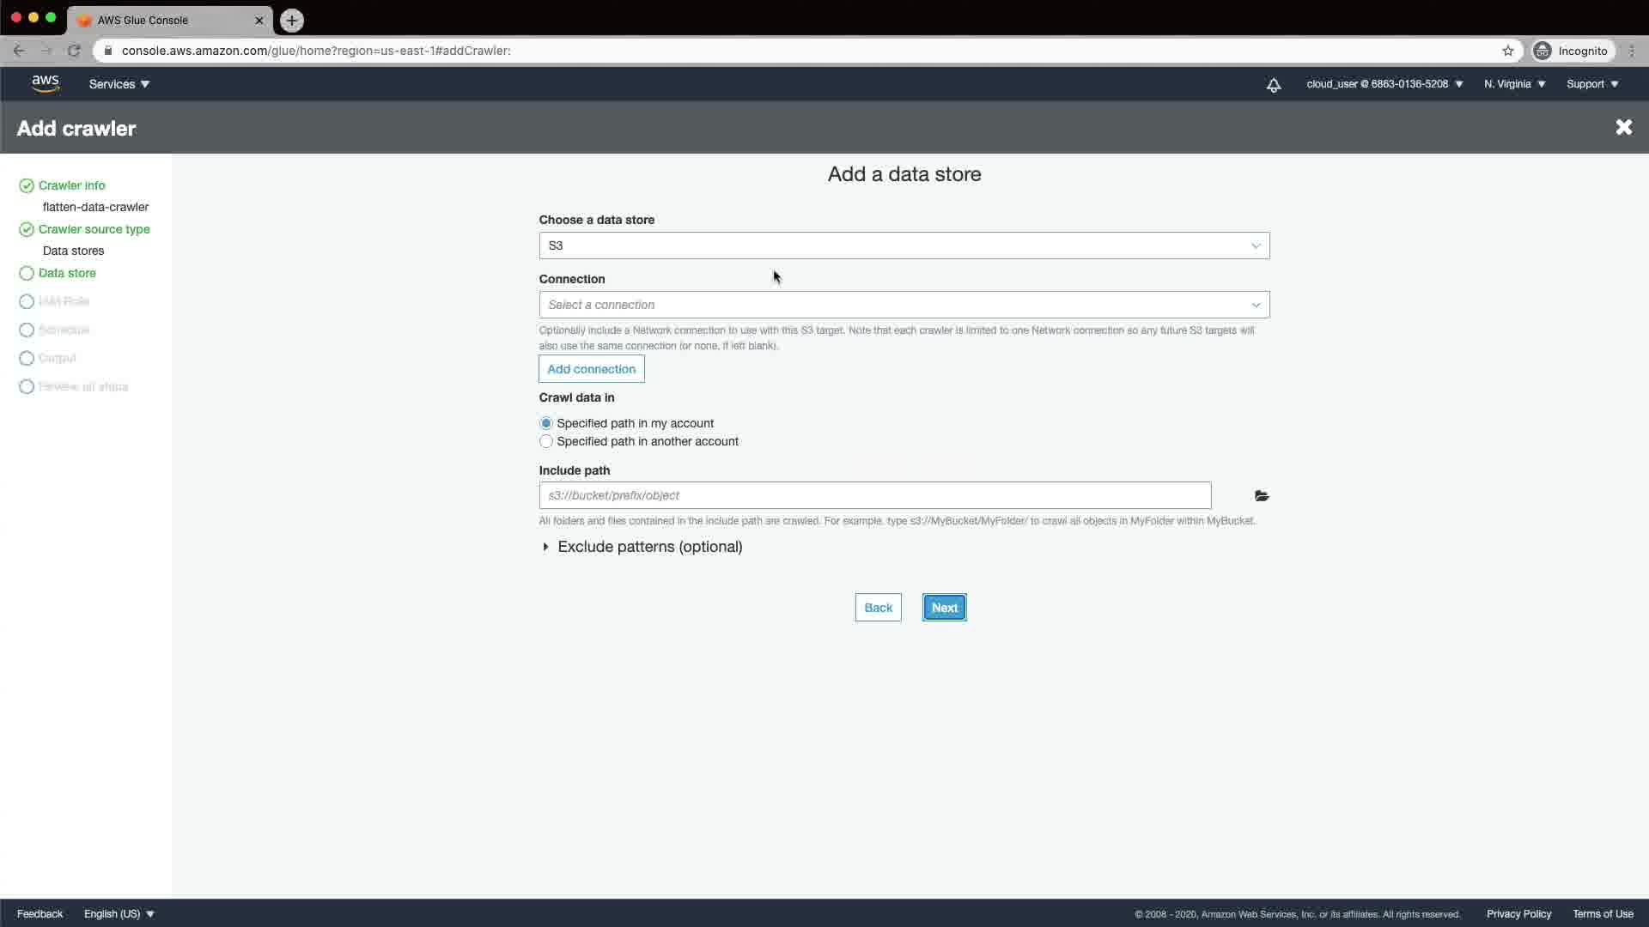
Task: Bookmark page with the star icon
Action: [x=1507, y=51]
